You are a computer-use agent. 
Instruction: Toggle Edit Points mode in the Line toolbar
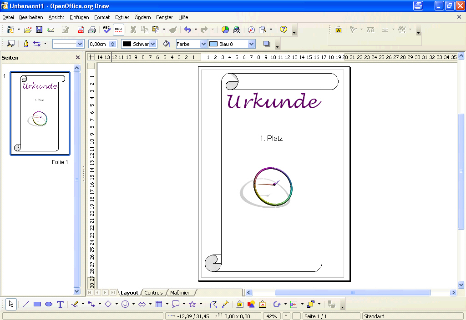[11, 44]
